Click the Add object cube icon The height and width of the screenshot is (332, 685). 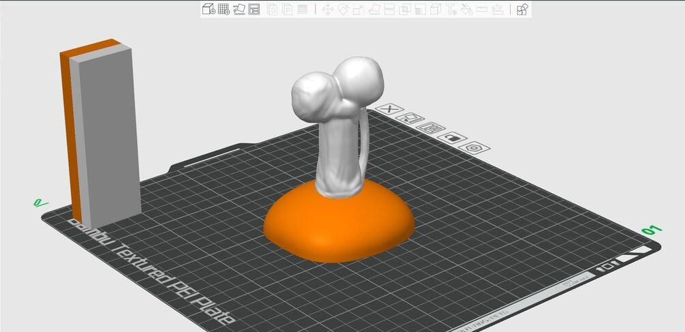(209, 9)
